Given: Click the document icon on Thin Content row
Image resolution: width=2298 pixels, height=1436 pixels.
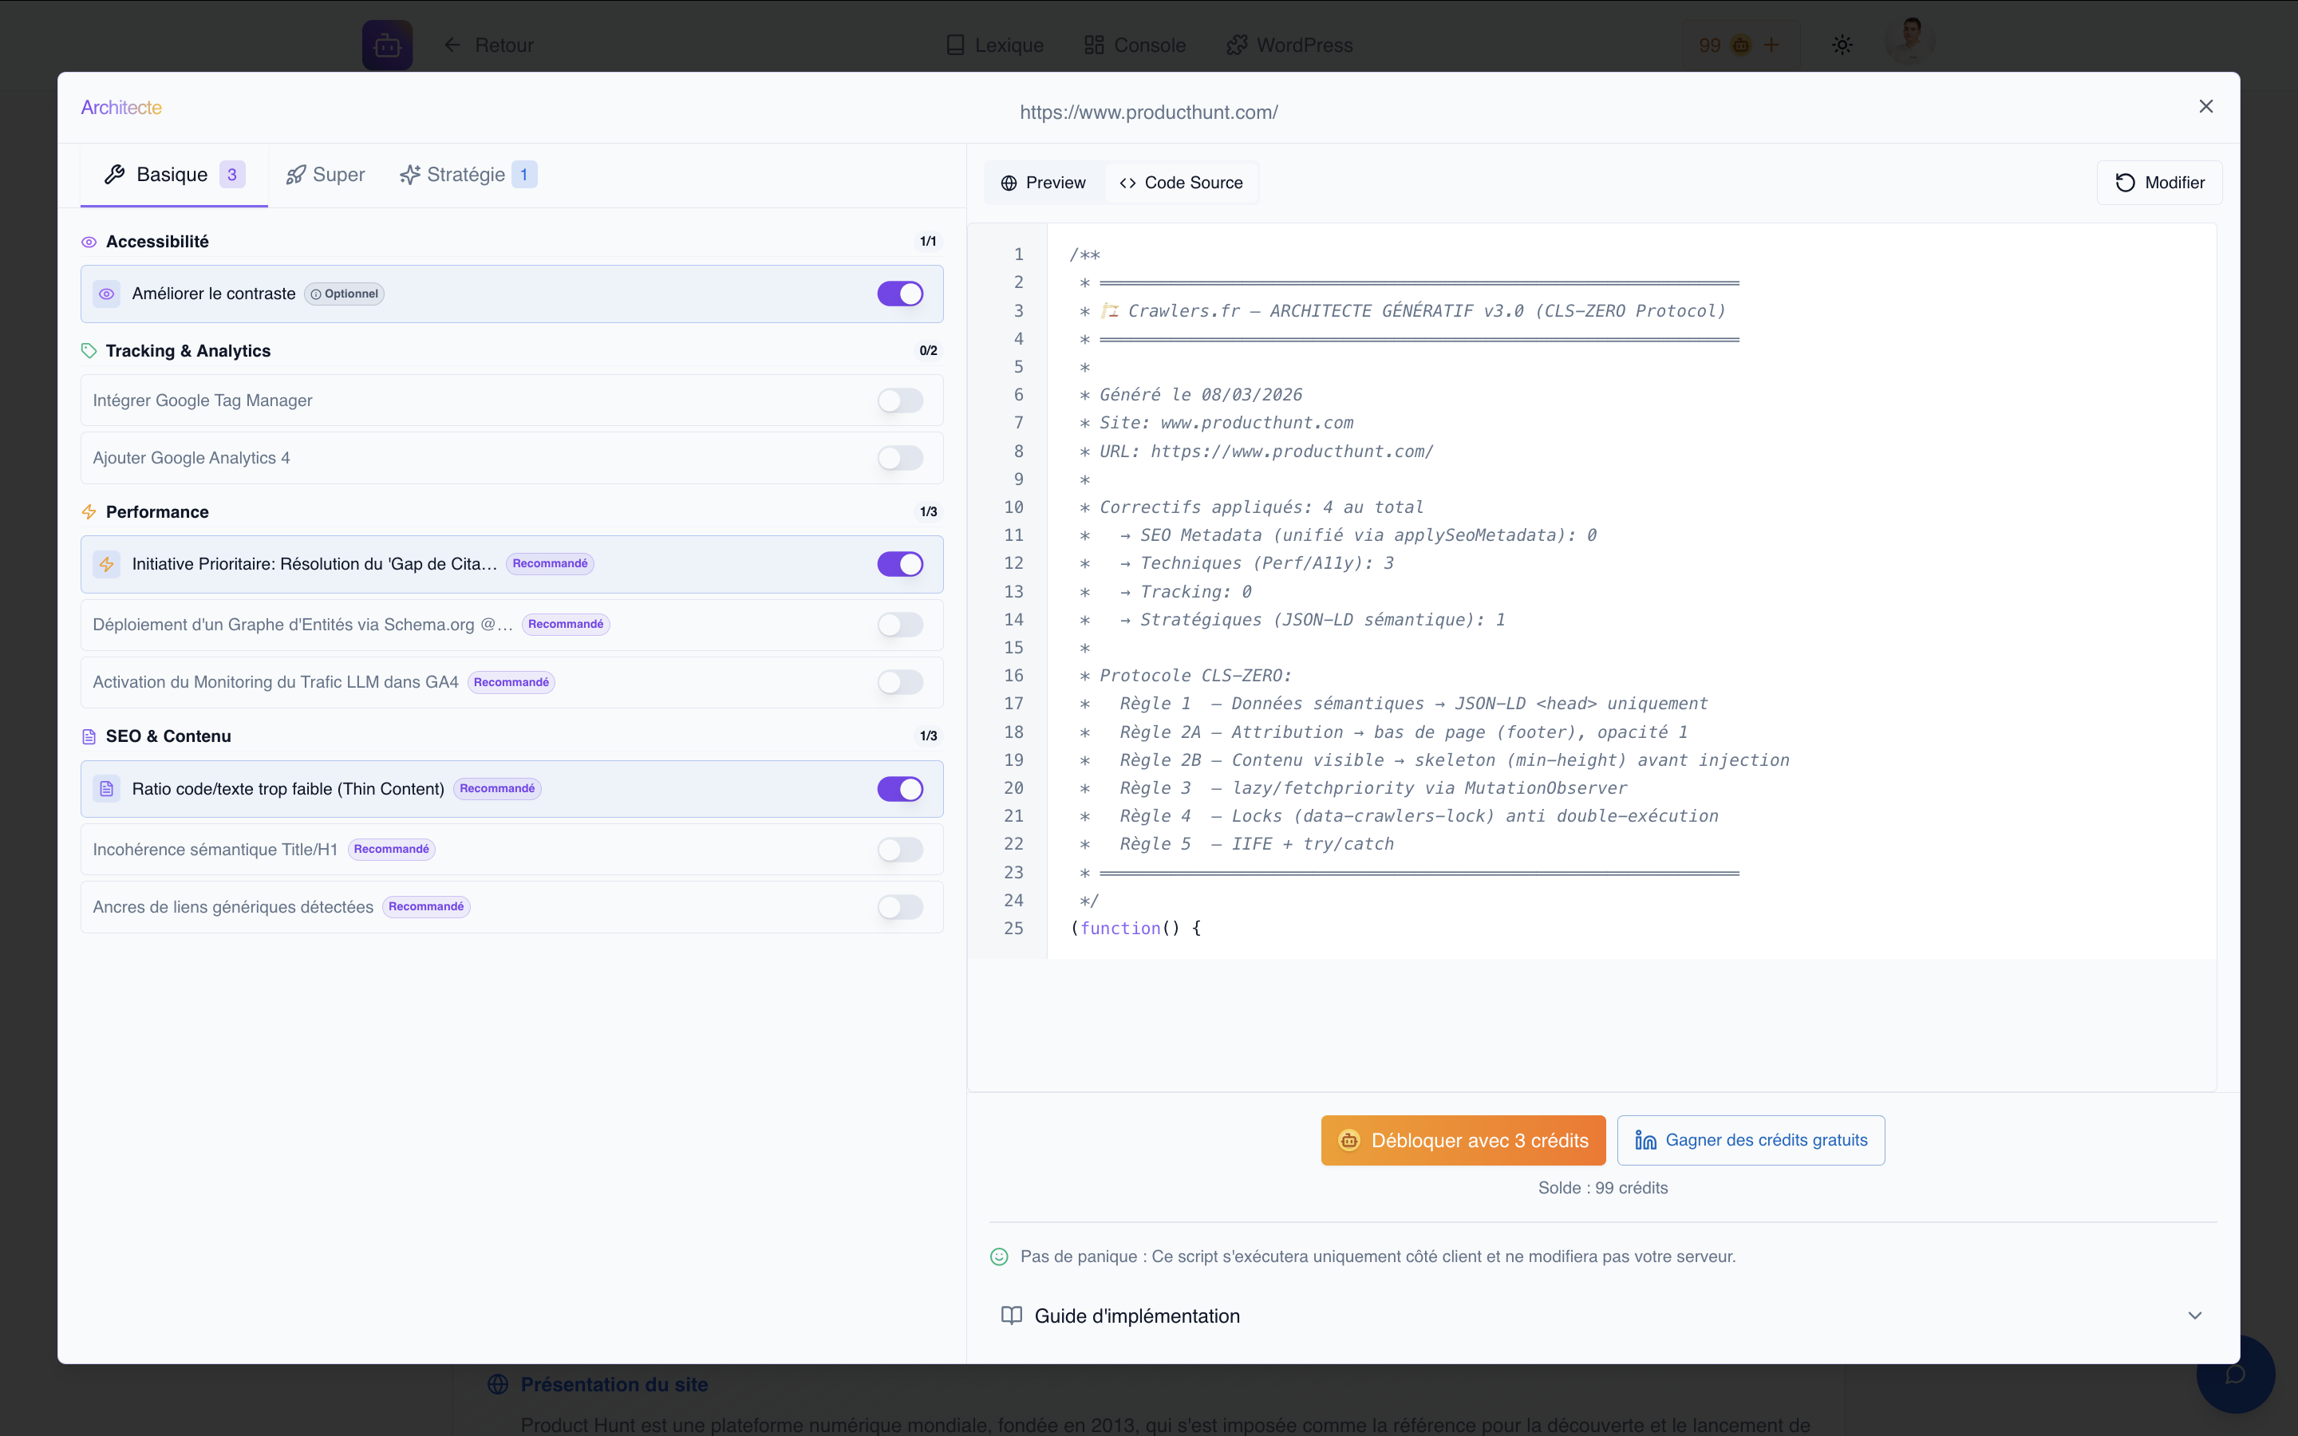Looking at the screenshot, I should pyautogui.click(x=106, y=789).
